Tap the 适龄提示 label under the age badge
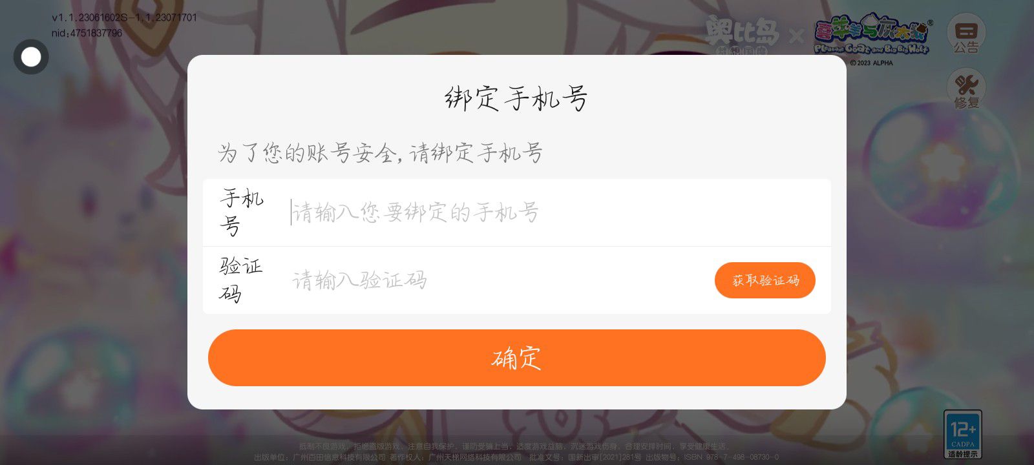Image resolution: width=1034 pixels, height=465 pixels. pyautogui.click(x=962, y=454)
